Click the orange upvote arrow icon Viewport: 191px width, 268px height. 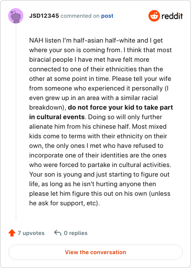click(x=12, y=233)
